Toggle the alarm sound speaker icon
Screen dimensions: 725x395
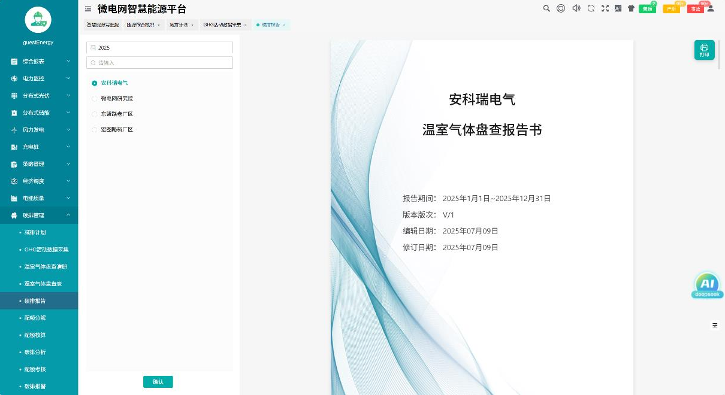click(576, 8)
